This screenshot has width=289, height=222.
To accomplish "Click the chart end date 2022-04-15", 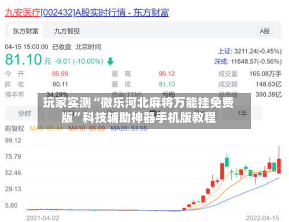I will (262, 218).
